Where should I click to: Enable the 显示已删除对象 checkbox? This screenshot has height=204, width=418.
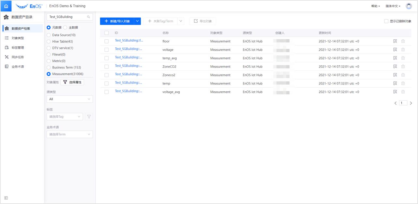(386, 21)
